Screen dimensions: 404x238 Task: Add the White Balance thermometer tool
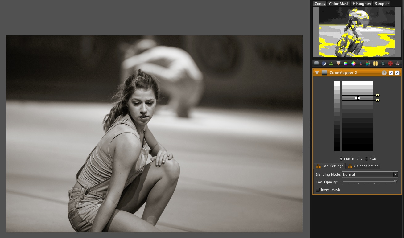(x=361, y=64)
